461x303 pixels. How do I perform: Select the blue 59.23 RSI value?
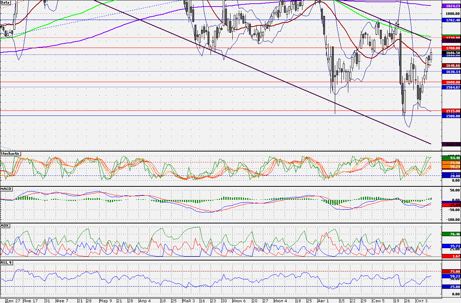pos(451,276)
